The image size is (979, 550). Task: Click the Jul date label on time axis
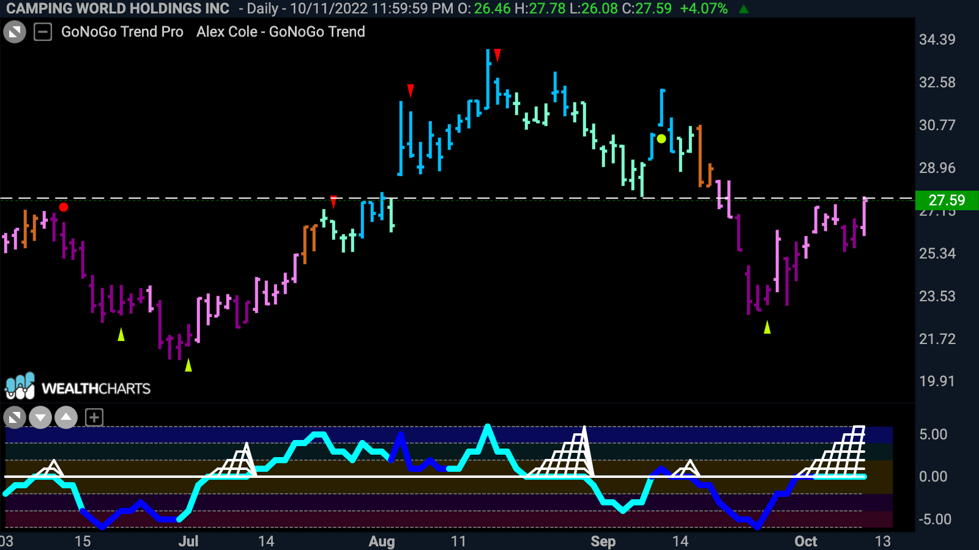[x=188, y=541]
